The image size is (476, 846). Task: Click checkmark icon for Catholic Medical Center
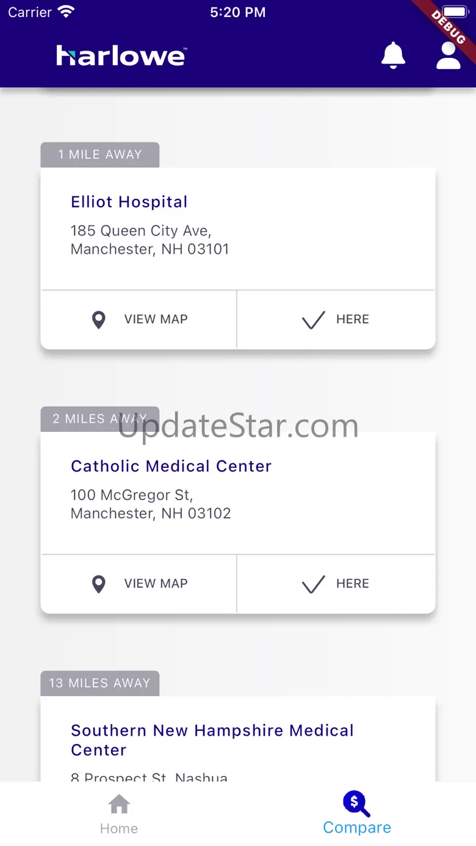[x=313, y=584]
